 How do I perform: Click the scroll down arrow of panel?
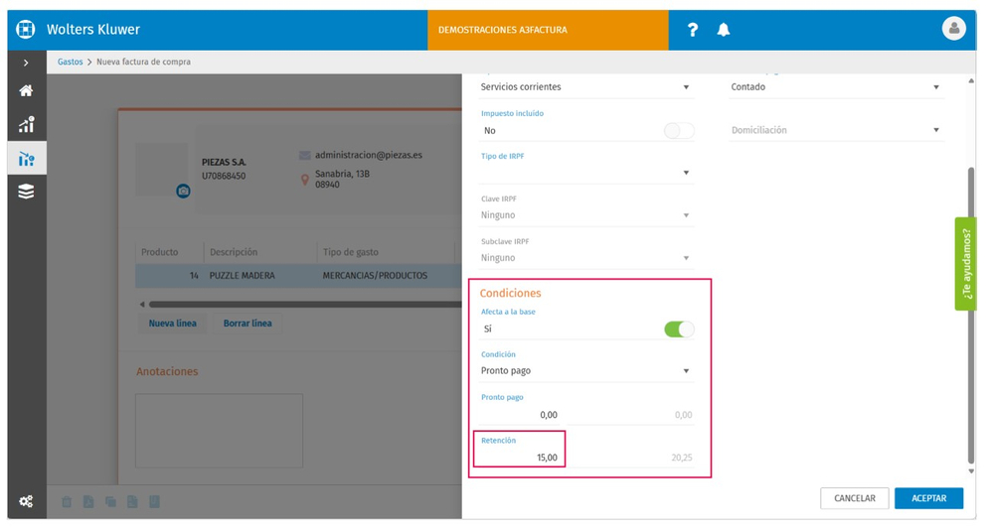pyautogui.click(x=971, y=471)
